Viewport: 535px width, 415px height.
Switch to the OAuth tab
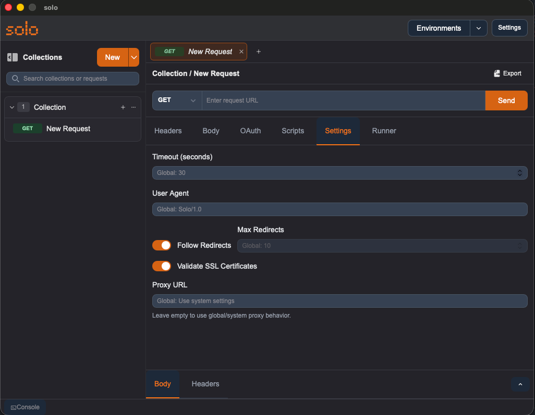[250, 131]
